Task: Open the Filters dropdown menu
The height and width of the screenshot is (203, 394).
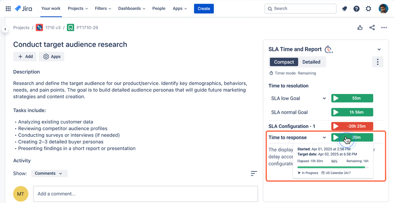Action: pyautogui.click(x=103, y=9)
